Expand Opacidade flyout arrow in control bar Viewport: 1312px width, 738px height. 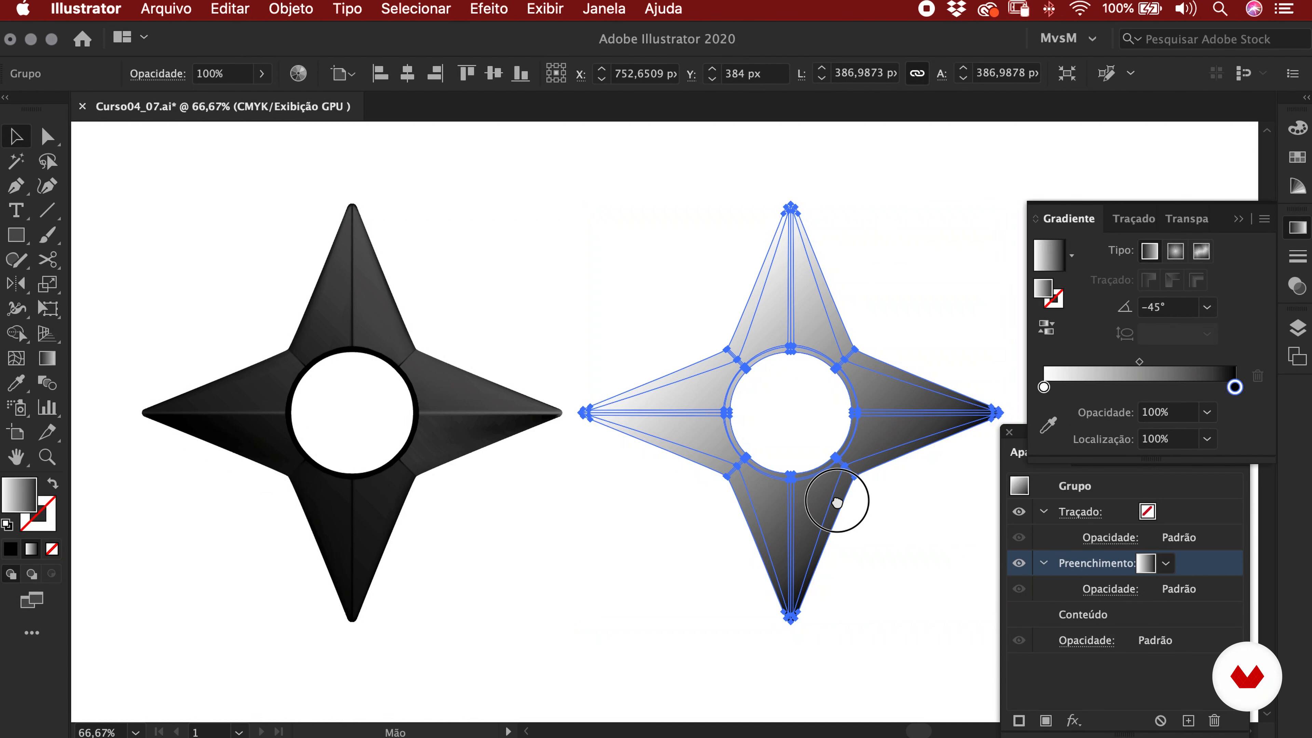(x=262, y=73)
